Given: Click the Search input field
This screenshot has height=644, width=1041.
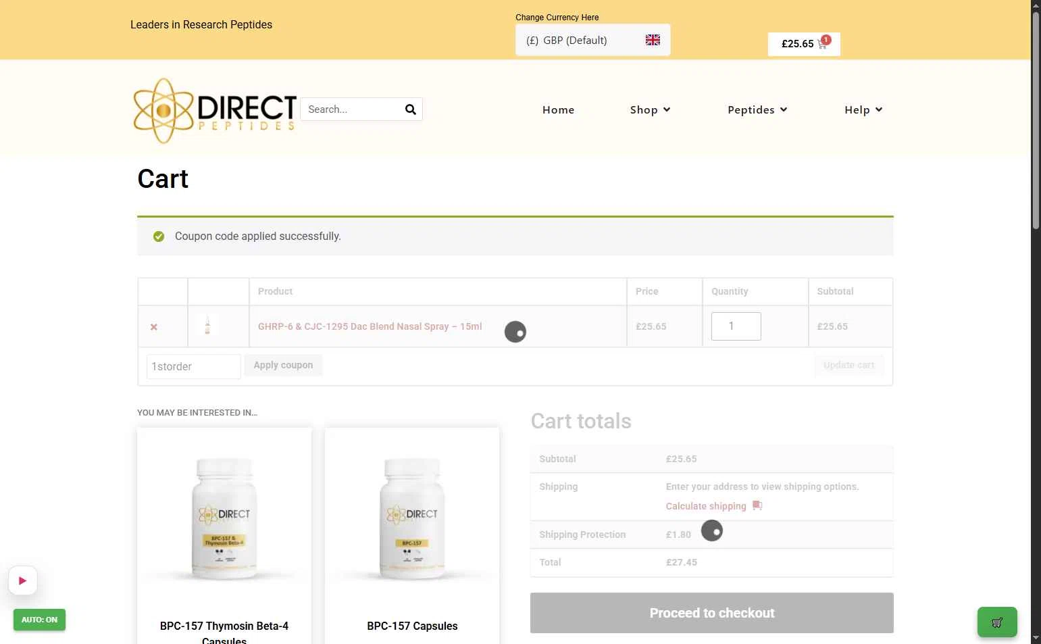Looking at the screenshot, I should [351, 109].
